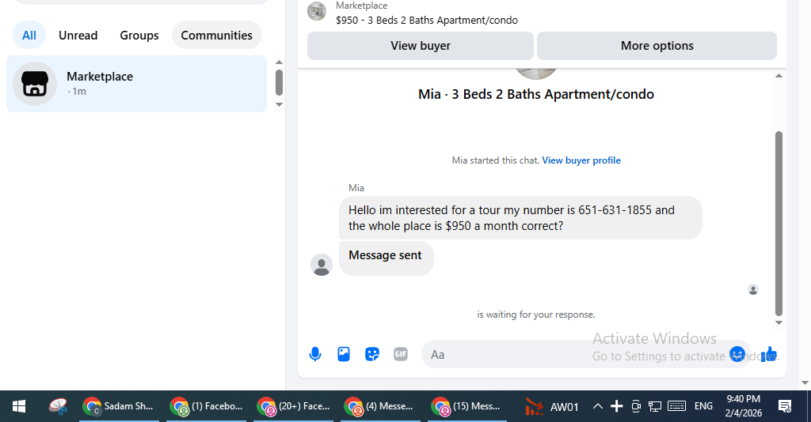The height and width of the screenshot is (422, 811).
Task: Open emoji picker in message field
Action: 737,354
